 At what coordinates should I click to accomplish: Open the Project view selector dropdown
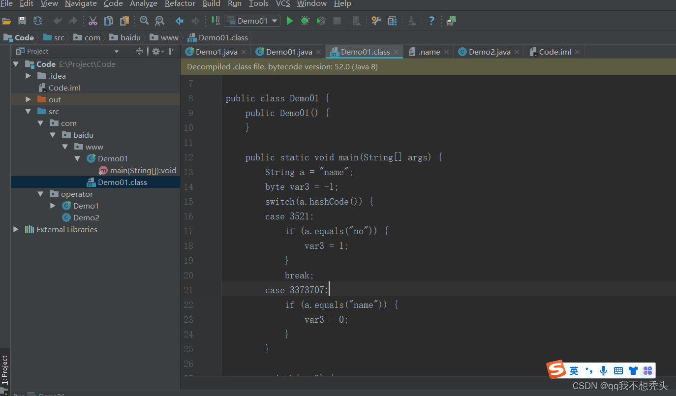pos(117,51)
